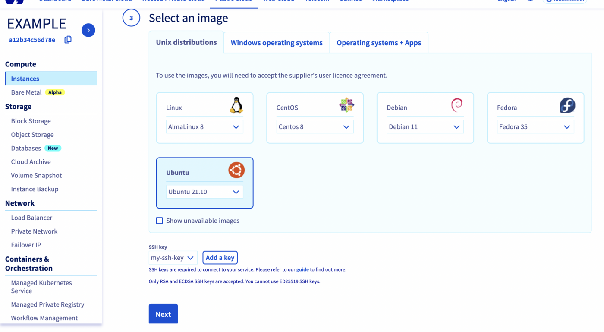Open the Ubuntu 21.10 version dropdown
The width and height of the screenshot is (604, 332).
204,192
